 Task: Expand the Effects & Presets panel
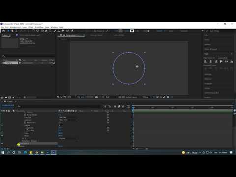pos(211,49)
